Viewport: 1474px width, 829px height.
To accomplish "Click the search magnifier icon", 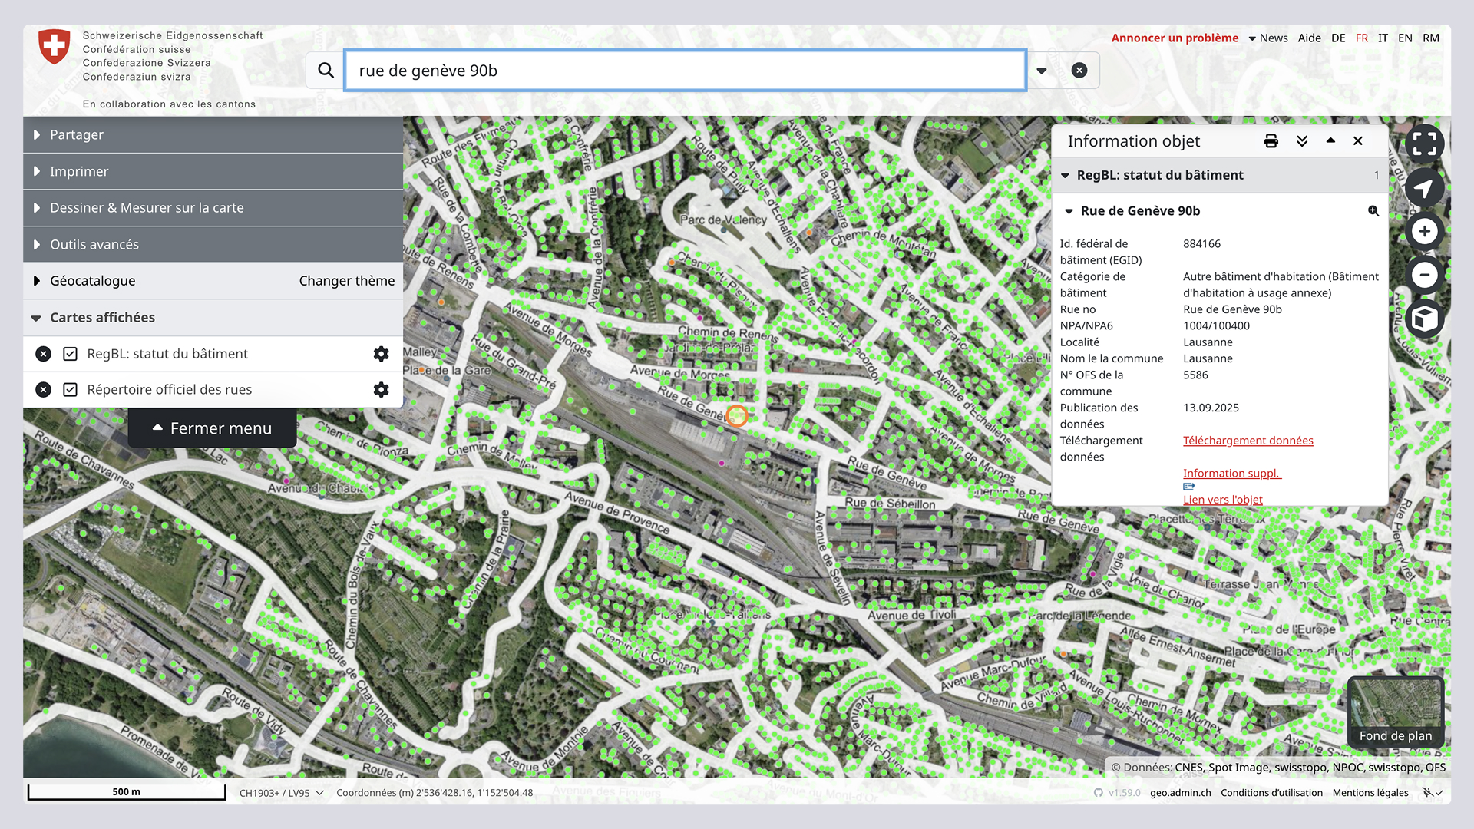I will [x=326, y=71].
